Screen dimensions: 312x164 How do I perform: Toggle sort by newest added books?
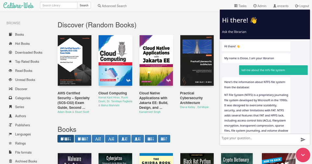click(65, 139)
